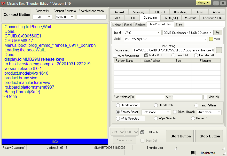Click the Port button
This screenshot has height=156, width=227.
218,33
